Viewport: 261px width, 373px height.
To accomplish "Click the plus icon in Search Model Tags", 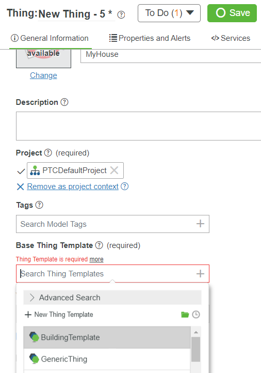I will (x=200, y=224).
